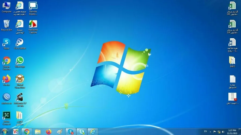The height and width of the screenshot is (135, 241).
Task: Select the PDF file desktop icon
Action: [x=232, y=99]
